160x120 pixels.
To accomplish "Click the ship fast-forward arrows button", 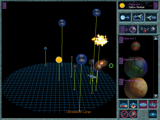I will (151, 17).
